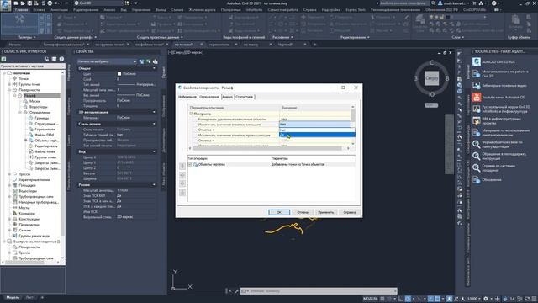The height and width of the screenshot is (303, 538).
Task: Open Справка по системе координат palette tool
Action: [x=493, y=168]
